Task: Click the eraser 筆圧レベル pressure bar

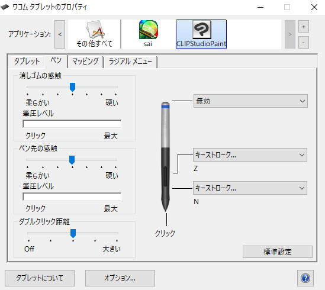Action: tap(72, 124)
